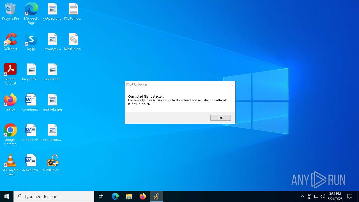Click the 'Corrupted files detected.' message text
The height and width of the screenshot is (202, 359).
tap(146, 97)
